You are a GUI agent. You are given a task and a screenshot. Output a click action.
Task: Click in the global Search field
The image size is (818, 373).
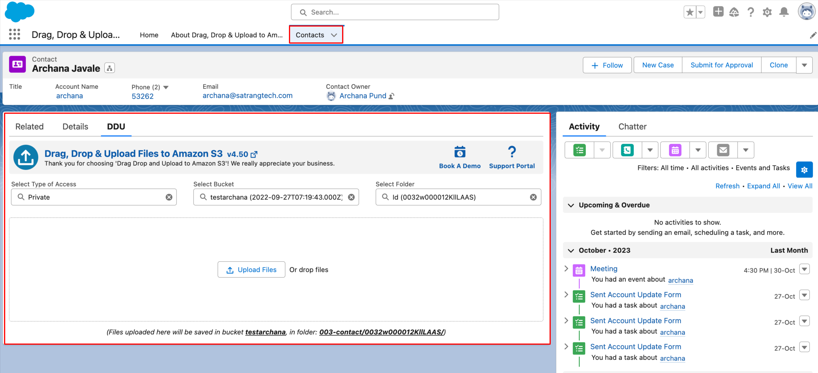[x=395, y=12]
